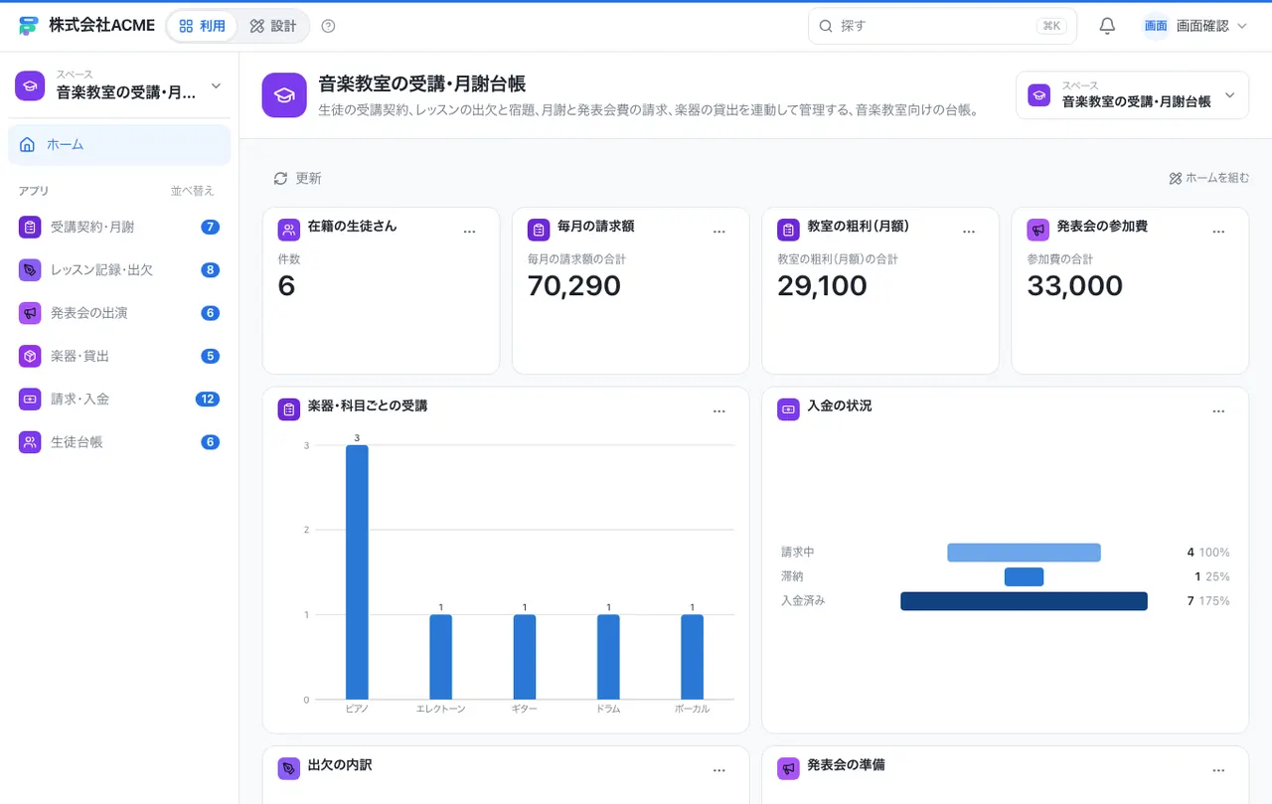Click the 出欠の内訳 card icon
Viewport: 1272px width, 804px height.
(289, 768)
